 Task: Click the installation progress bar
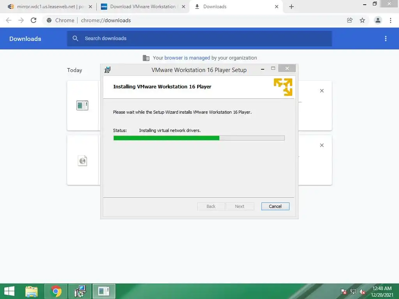click(199, 138)
